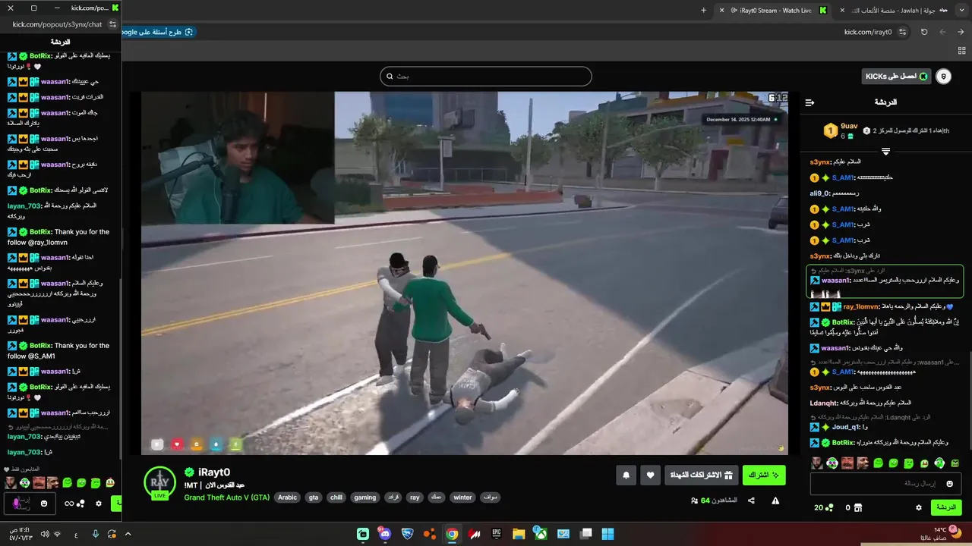The height and width of the screenshot is (546, 972).
Task: Click the volume speaker icon in system tray
Action: pos(44,534)
